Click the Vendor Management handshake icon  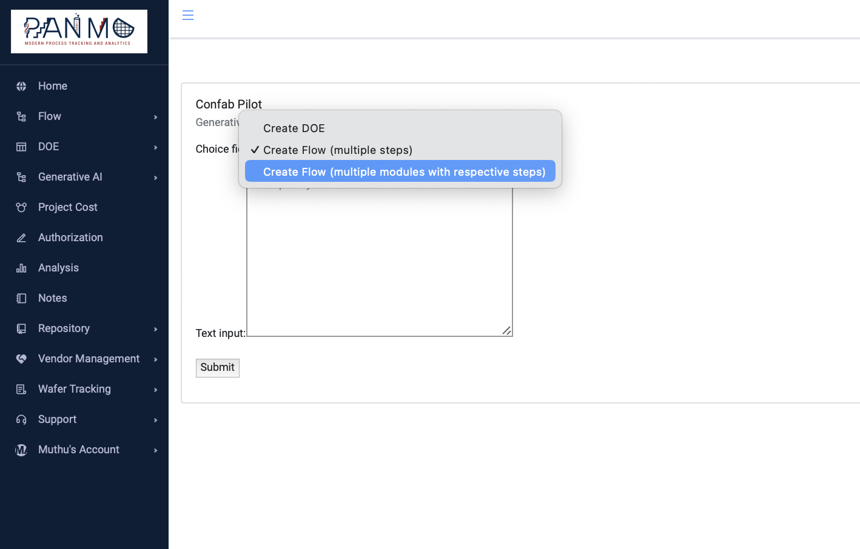21,359
